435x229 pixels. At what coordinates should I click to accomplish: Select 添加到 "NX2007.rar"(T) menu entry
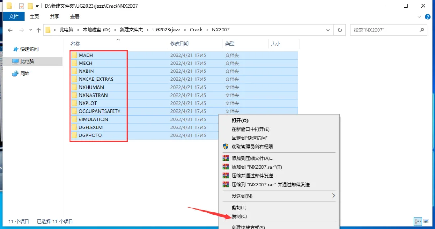coord(257,167)
